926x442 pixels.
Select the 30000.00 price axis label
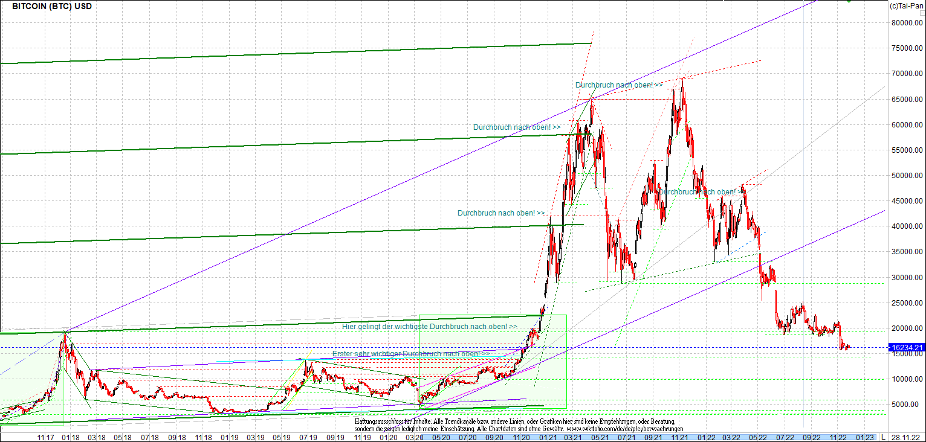907,278
